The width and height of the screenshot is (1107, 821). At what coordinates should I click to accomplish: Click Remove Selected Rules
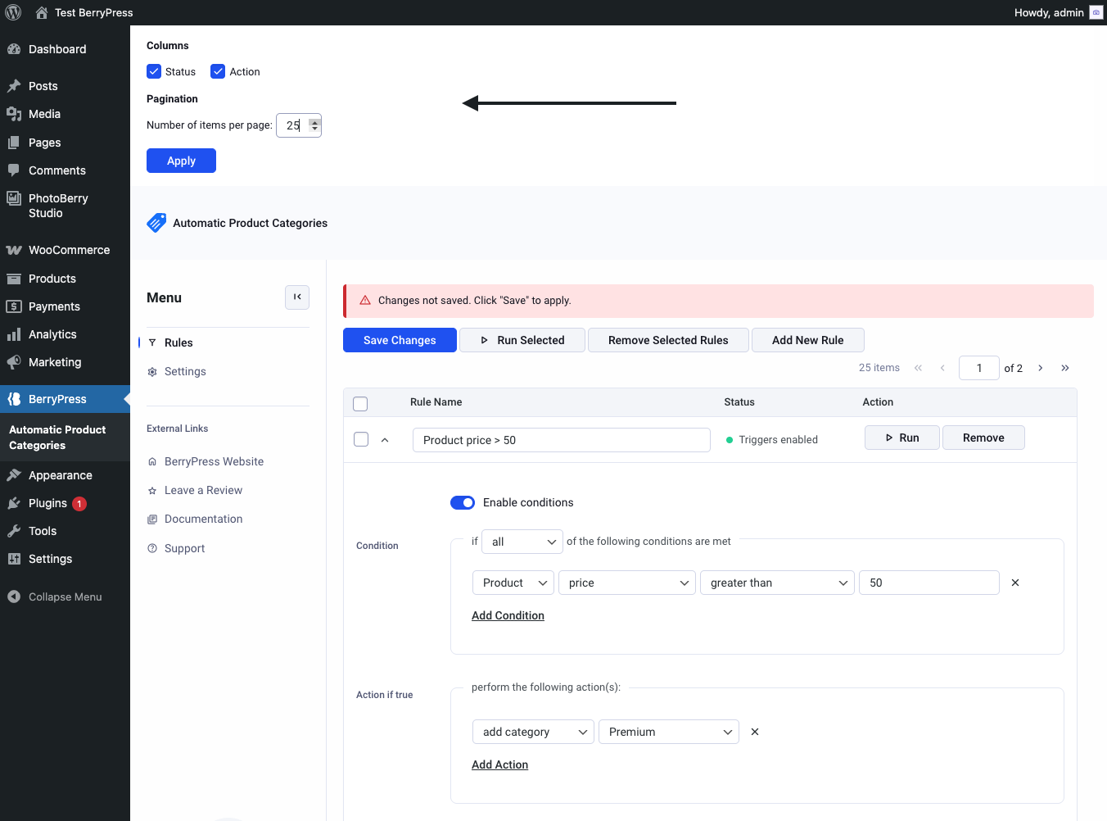point(668,340)
